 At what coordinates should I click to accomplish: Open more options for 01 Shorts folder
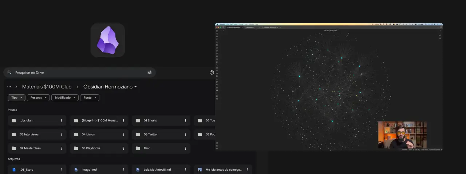[x=185, y=121]
